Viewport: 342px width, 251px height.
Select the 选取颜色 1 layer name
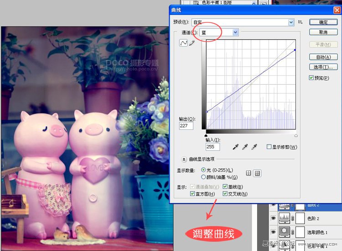click(317, 232)
